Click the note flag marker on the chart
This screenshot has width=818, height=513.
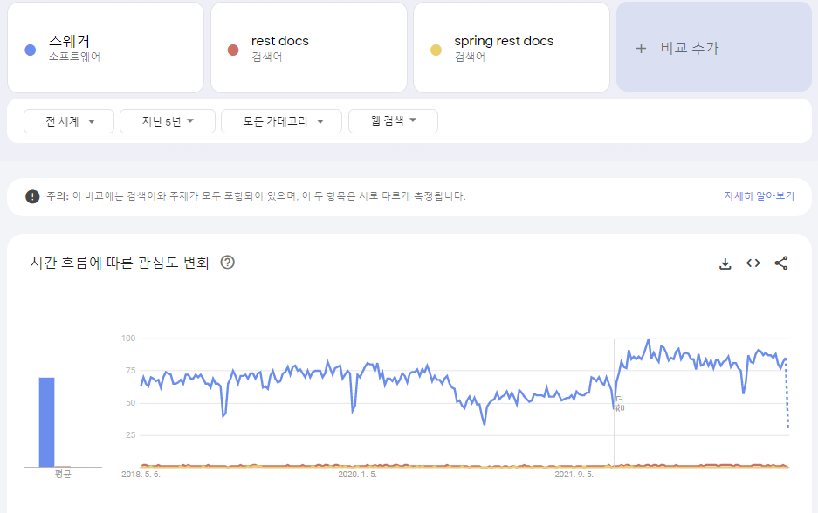(619, 402)
